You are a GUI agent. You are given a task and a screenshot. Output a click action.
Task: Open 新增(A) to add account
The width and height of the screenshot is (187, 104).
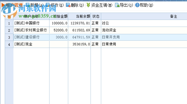(x=35, y=5)
